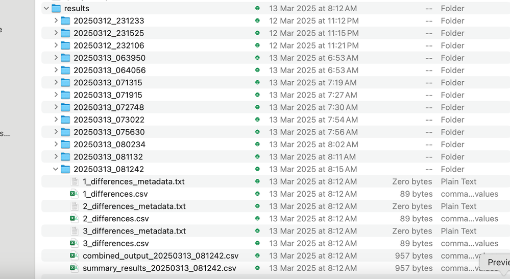Click the 1_differences_metadata.txt text file icon
510x279 pixels.
coord(75,181)
